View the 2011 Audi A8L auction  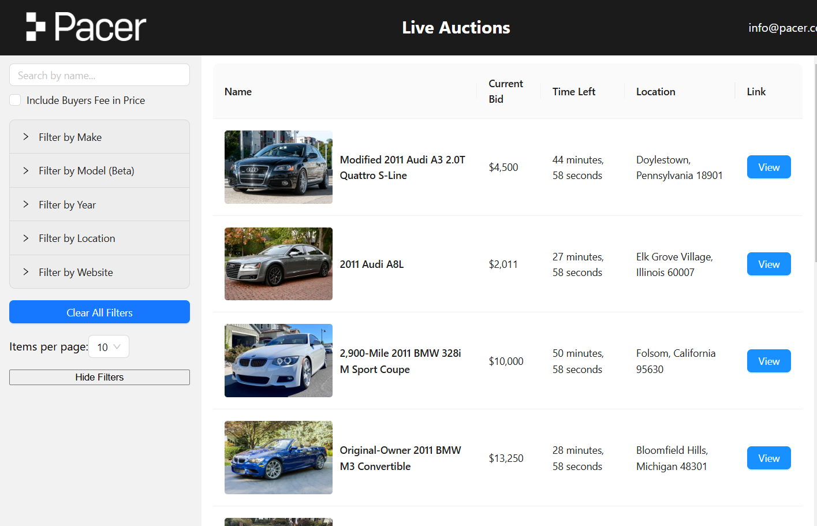click(x=768, y=264)
